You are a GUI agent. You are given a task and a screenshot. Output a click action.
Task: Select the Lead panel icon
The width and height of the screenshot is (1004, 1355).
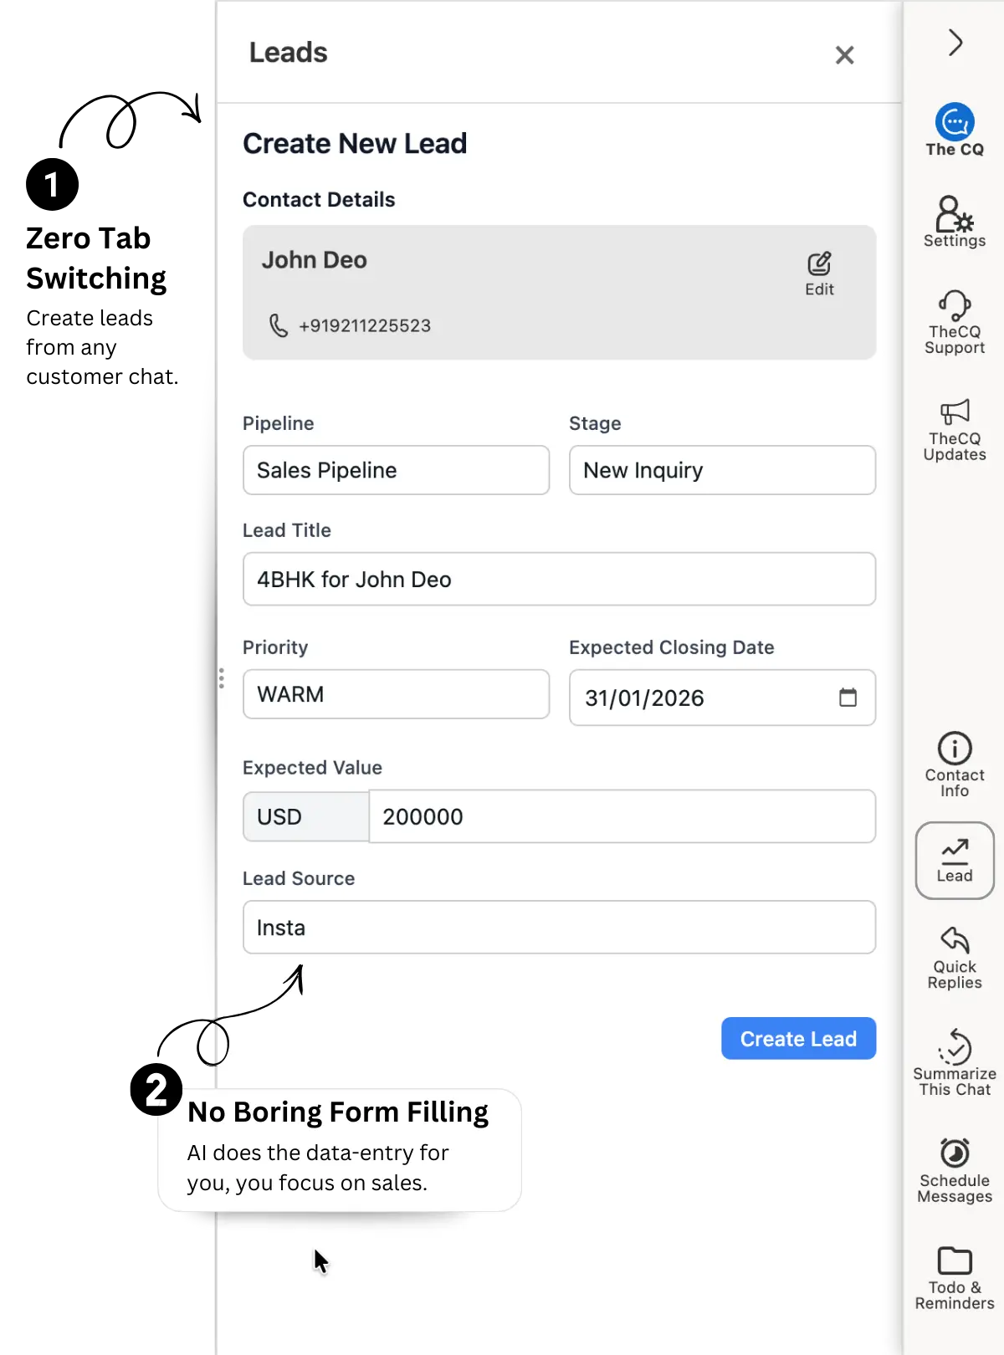[x=954, y=860]
